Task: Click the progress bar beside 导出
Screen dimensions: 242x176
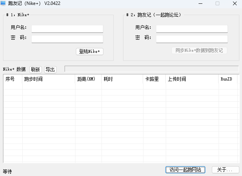Action: (x=151, y=69)
